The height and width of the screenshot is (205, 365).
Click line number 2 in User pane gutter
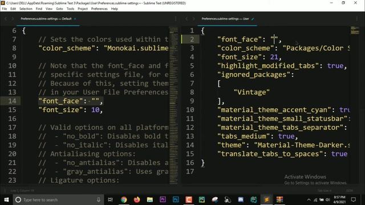pos(192,39)
